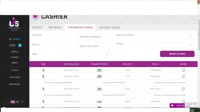Click the balance refresh icon

click(x=20, y=45)
